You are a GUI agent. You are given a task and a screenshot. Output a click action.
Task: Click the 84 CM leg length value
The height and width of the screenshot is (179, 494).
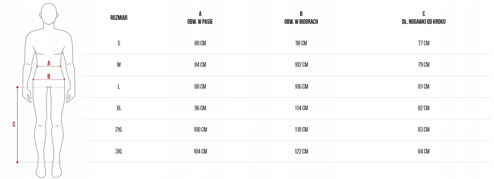coord(424,151)
